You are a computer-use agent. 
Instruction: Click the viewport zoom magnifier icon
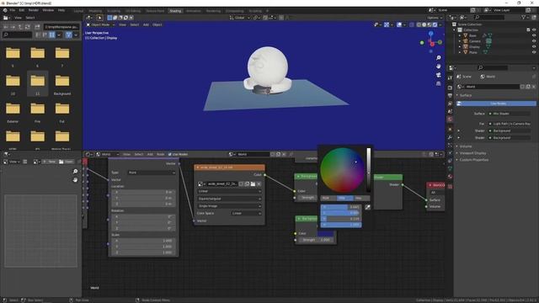(438, 58)
